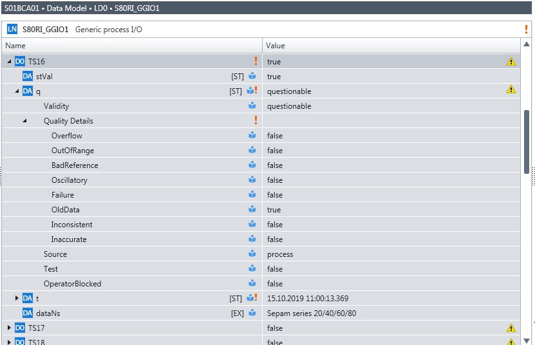Click the scroll down arrow

point(527,341)
